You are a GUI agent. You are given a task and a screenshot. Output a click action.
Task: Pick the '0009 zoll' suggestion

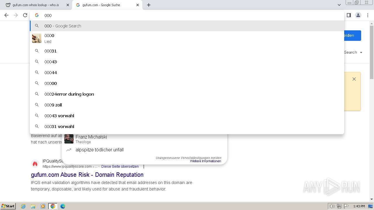tap(187, 105)
